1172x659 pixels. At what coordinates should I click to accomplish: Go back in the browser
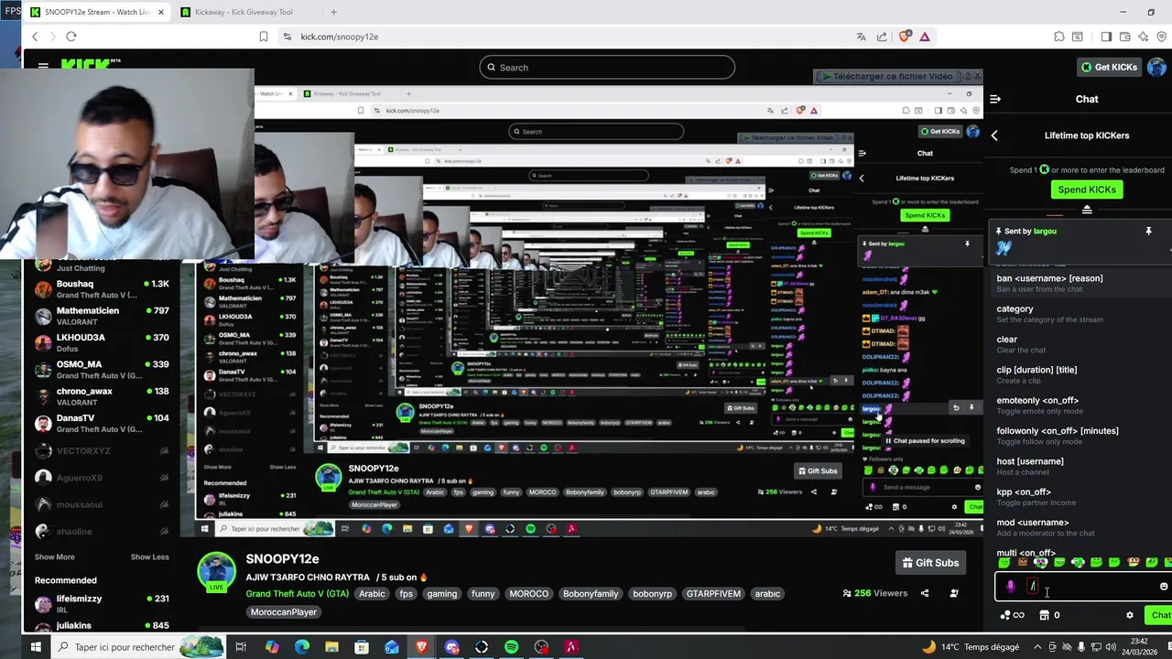pyautogui.click(x=35, y=37)
